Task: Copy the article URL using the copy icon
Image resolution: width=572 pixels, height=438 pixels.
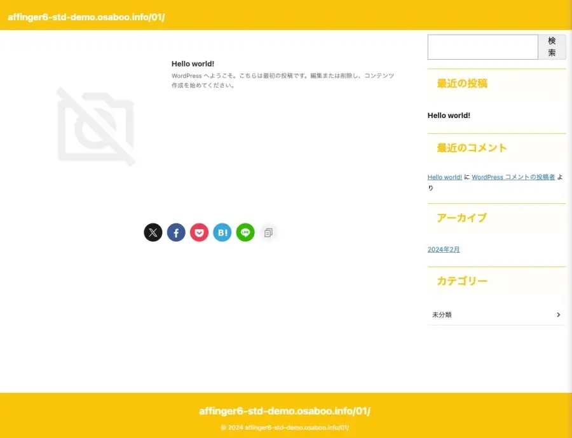Action: 268,232
